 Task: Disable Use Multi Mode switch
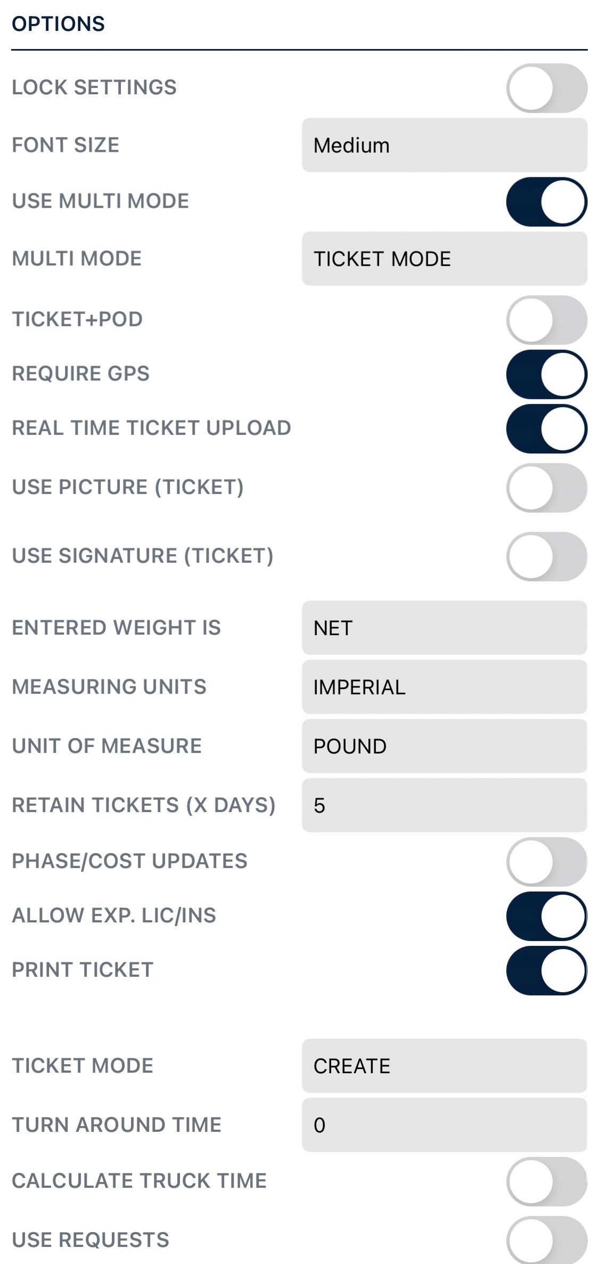546,202
